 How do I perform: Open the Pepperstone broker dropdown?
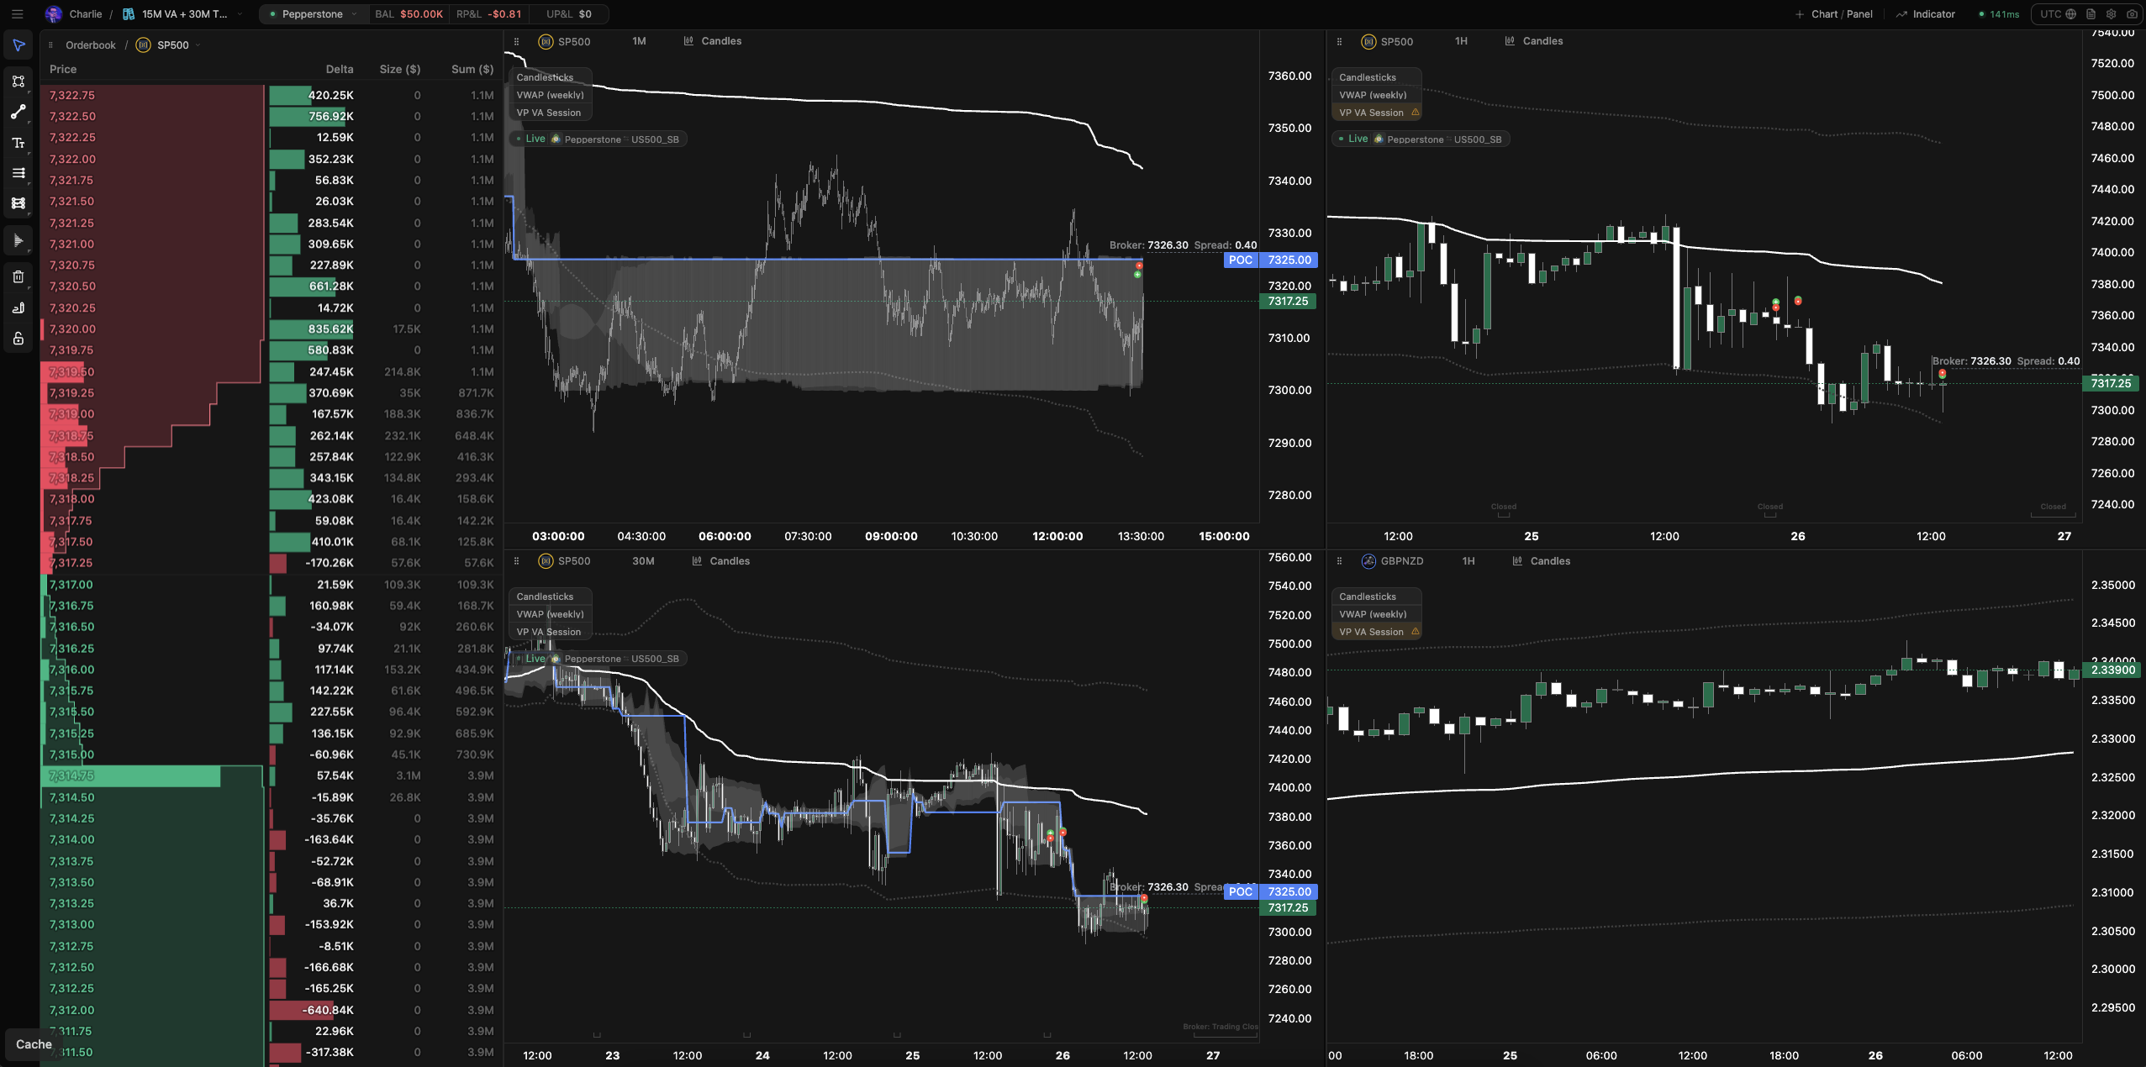pos(313,14)
